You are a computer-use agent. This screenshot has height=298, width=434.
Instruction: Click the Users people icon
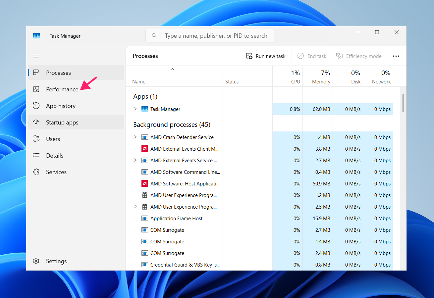36,139
